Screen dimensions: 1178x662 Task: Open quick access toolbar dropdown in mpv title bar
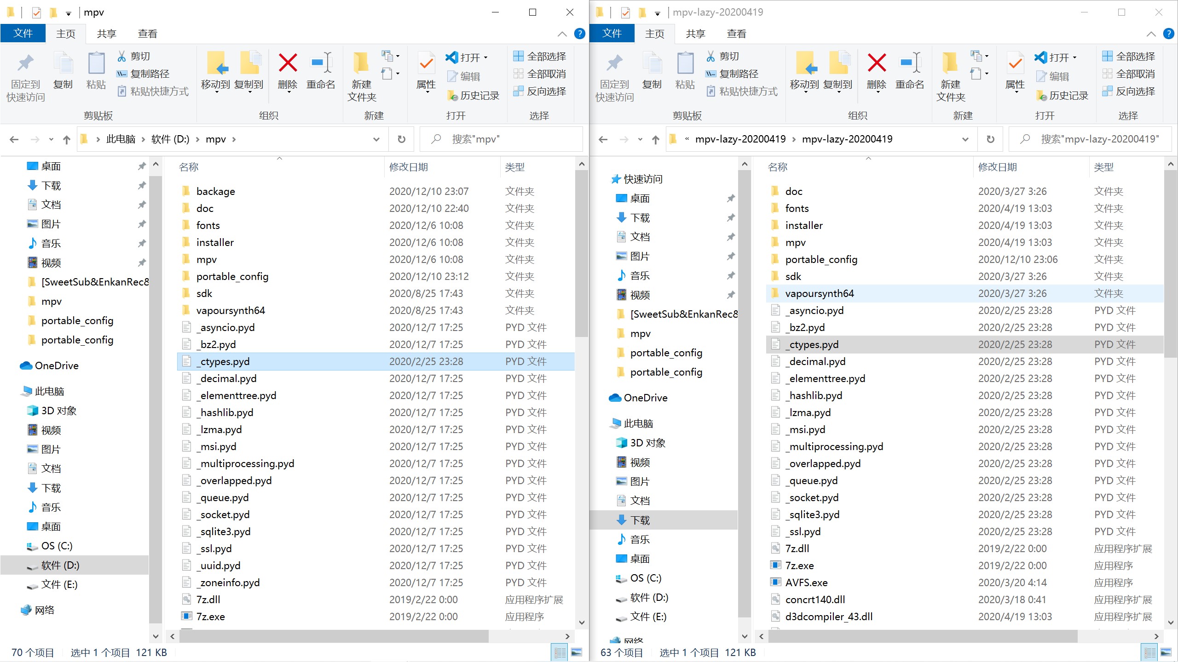coord(69,13)
